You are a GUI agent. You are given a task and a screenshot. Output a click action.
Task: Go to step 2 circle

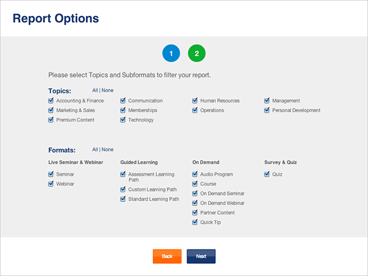[x=197, y=53]
